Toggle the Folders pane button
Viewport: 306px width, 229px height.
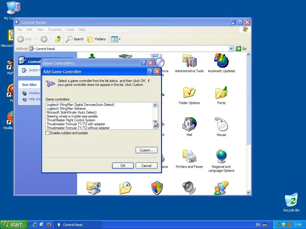(x=97, y=39)
